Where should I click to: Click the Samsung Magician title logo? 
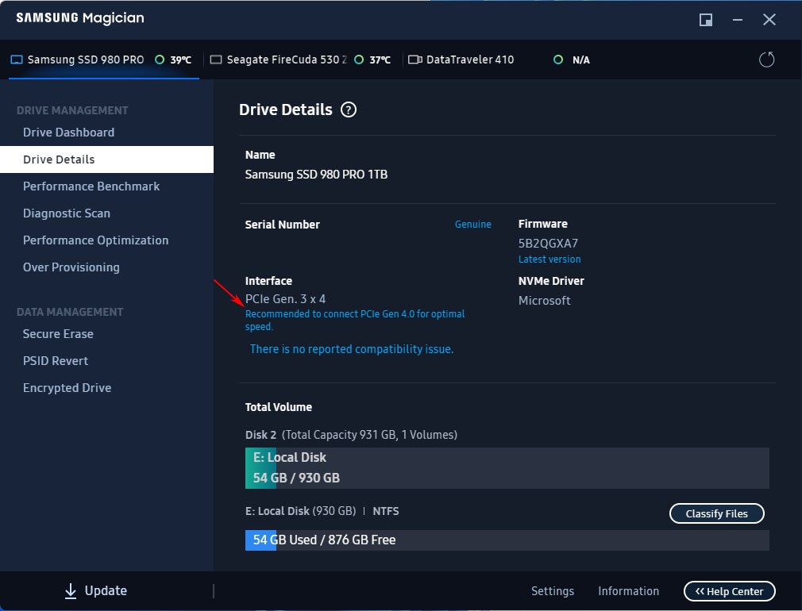point(79,18)
